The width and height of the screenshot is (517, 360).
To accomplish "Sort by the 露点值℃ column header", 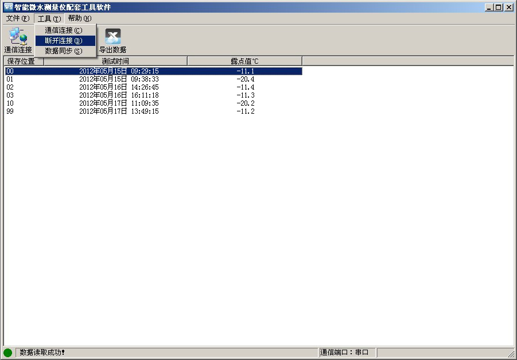I will 244,61.
